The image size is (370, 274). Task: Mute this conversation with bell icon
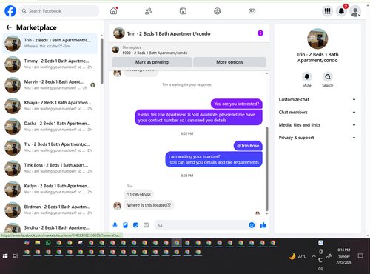(307, 77)
